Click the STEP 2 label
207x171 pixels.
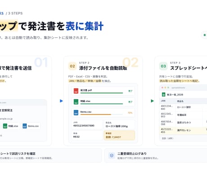84,63
